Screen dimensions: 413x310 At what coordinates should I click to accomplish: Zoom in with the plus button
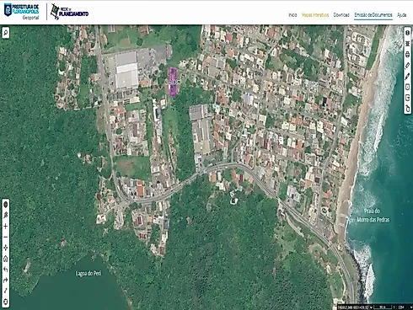coord(6,226)
